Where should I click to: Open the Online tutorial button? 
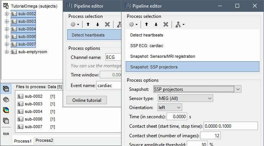87,100
